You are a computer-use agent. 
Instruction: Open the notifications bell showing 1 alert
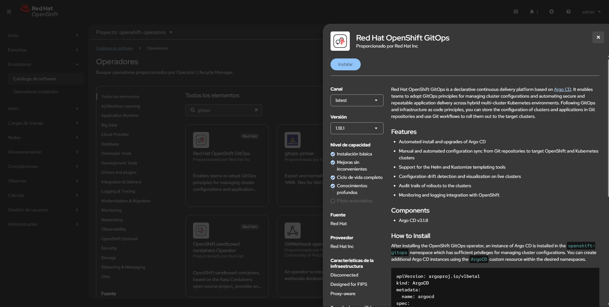tap(533, 12)
